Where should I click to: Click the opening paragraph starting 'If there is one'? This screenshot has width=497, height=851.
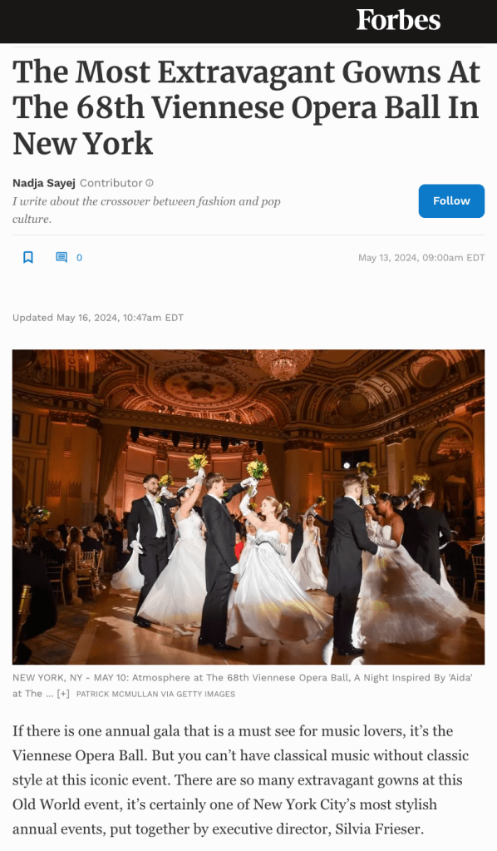click(241, 780)
